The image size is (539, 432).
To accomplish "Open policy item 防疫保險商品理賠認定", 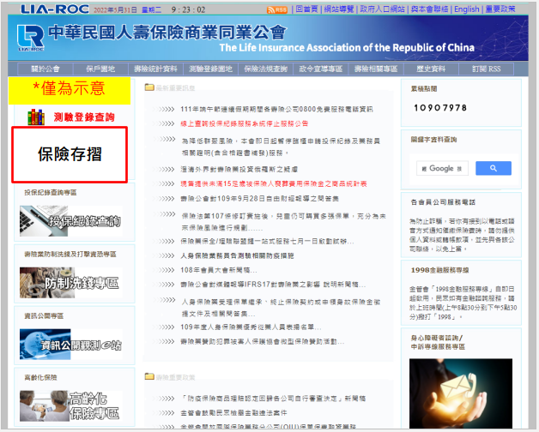I will [x=273, y=399].
